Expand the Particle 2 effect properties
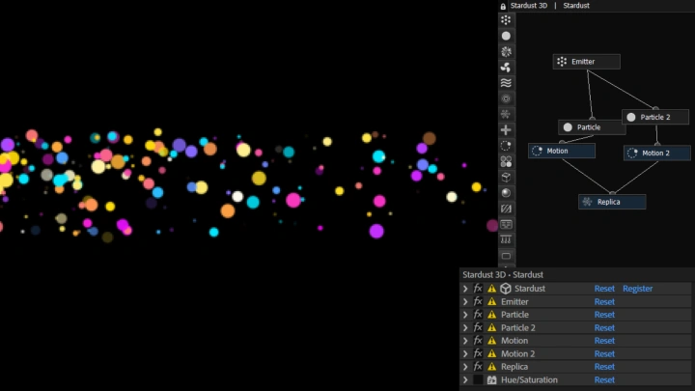 465,328
